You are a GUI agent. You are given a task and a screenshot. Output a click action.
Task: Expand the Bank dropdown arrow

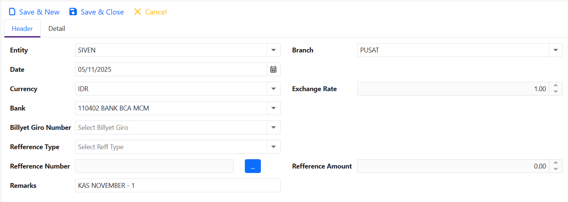(x=274, y=108)
